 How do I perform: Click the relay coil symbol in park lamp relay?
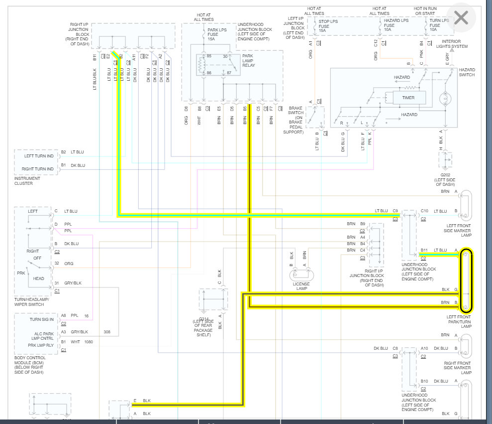pyautogui.click(x=201, y=65)
